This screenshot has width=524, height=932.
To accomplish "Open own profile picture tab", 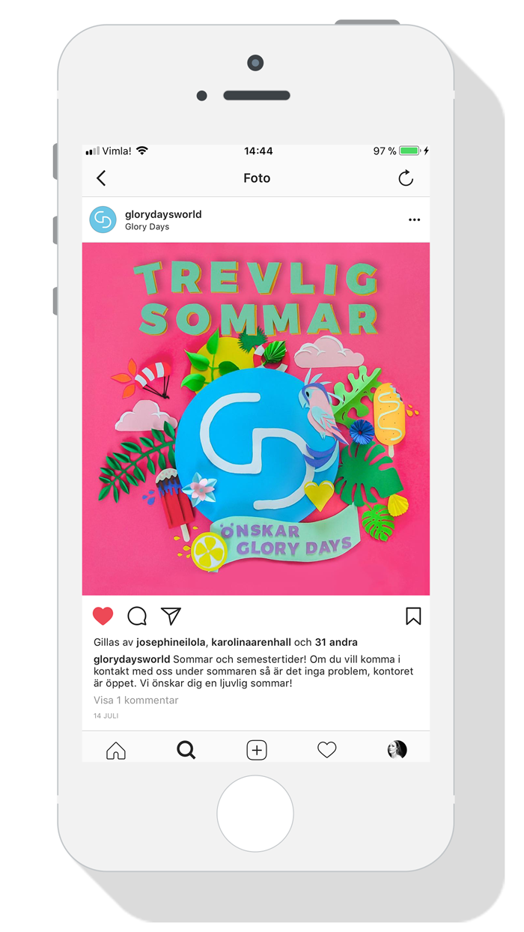I will 397,750.
